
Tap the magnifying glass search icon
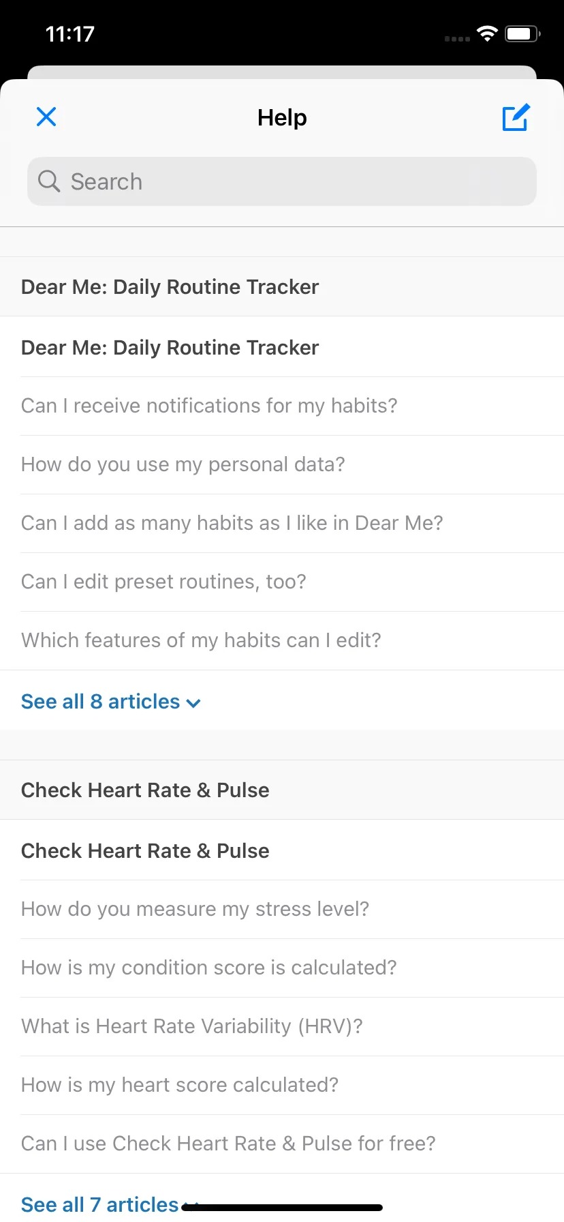(x=49, y=181)
